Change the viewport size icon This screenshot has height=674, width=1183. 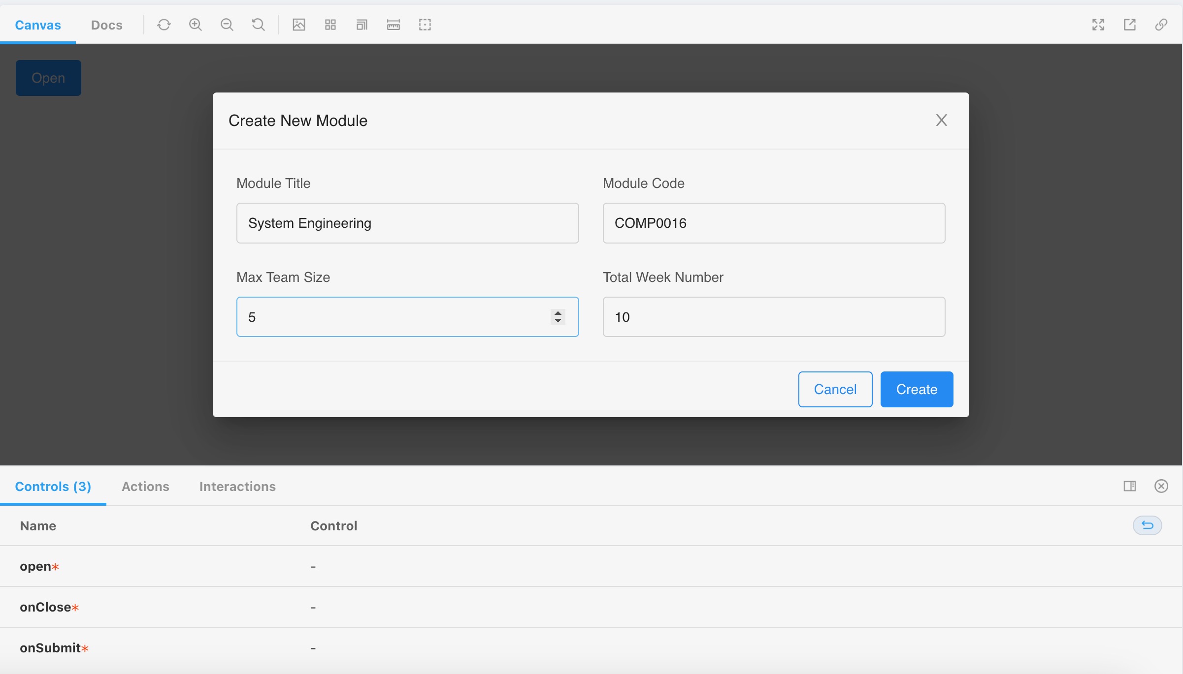click(x=362, y=25)
